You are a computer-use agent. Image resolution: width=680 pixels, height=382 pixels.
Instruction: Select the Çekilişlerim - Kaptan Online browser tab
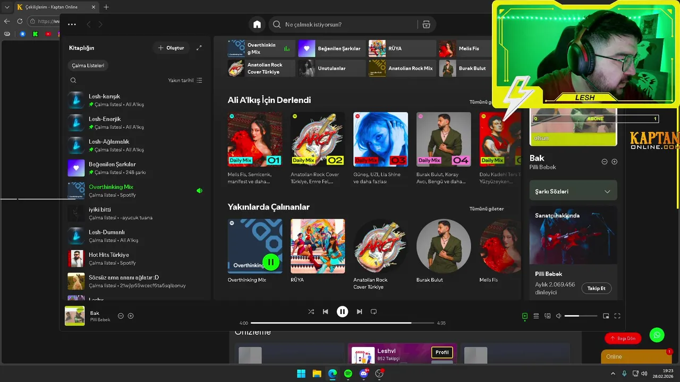pyautogui.click(x=56, y=7)
